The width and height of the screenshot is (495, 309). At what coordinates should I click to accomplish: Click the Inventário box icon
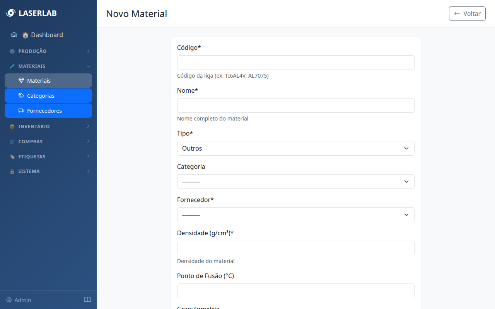pos(12,127)
